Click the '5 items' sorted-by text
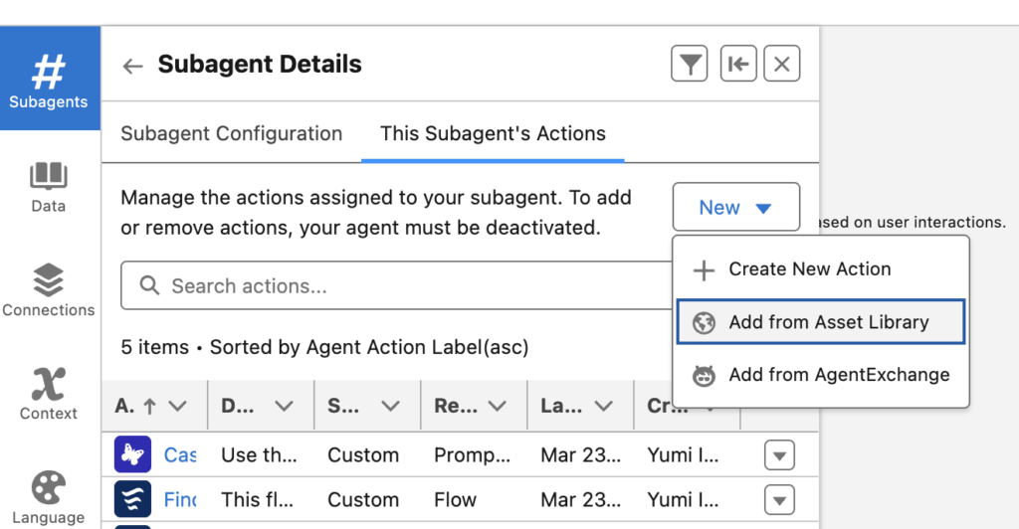The height and width of the screenshot is (529, 1019). tap(324, 347)
